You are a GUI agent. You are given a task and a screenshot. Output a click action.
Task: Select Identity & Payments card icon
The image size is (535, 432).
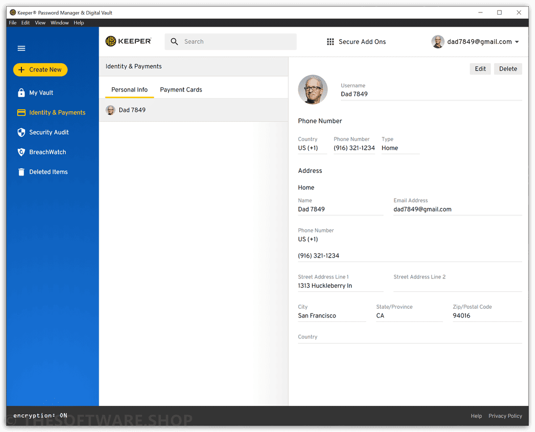coord(21,113)
